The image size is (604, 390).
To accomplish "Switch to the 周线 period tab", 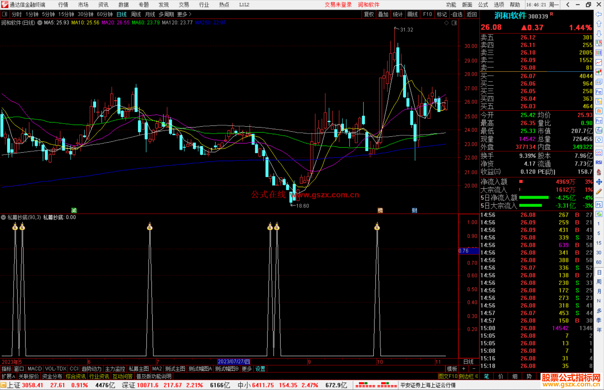I will pyautogui.click(x=136, y=14).
